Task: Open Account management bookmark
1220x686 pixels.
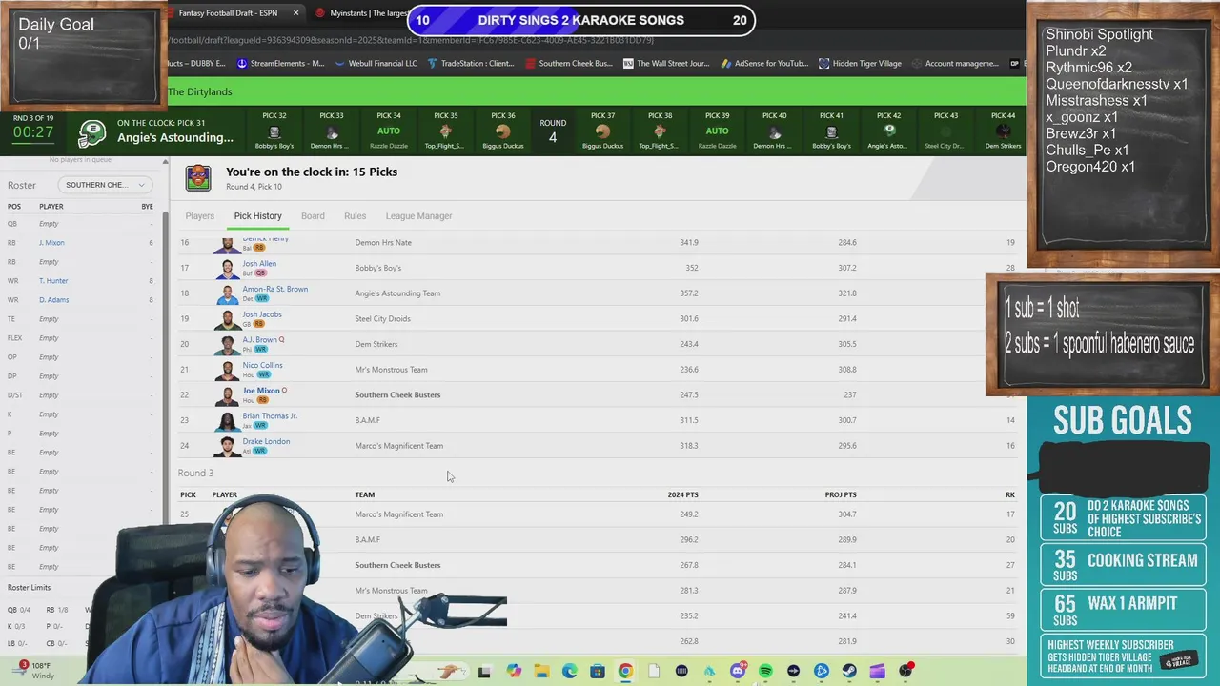Action: 955,64
